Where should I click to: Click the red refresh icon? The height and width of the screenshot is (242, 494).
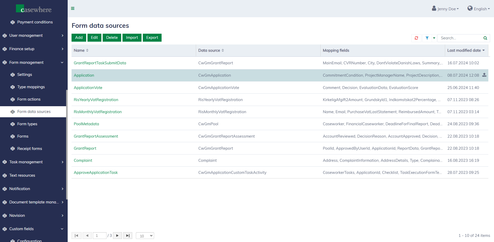click(x=416, y=38)
